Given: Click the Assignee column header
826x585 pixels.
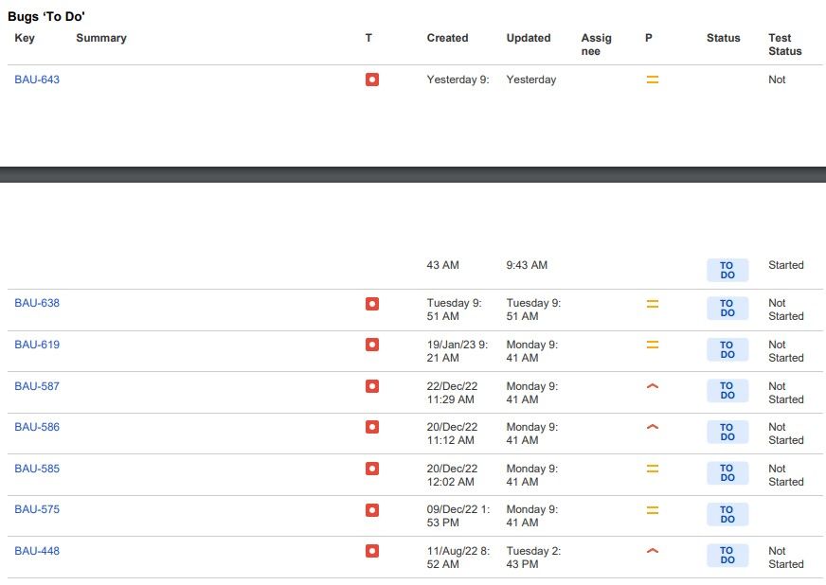Looking at the screenshot, I should 597,44.
